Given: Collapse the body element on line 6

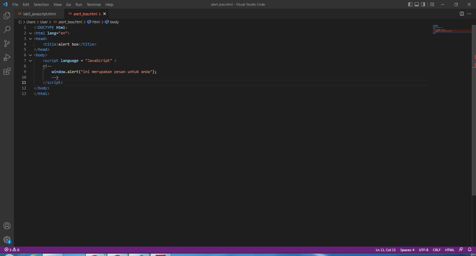Looking at the screenshot, I should 30,55.
